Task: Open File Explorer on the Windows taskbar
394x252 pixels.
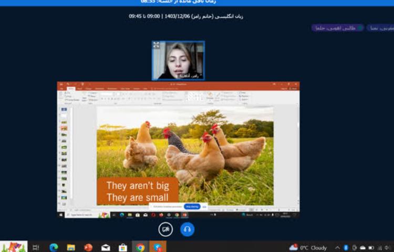Action: click(71, 247)
